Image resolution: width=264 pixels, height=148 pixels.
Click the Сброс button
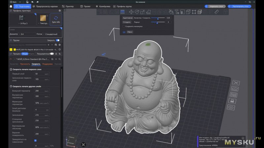tap(130, 32)
